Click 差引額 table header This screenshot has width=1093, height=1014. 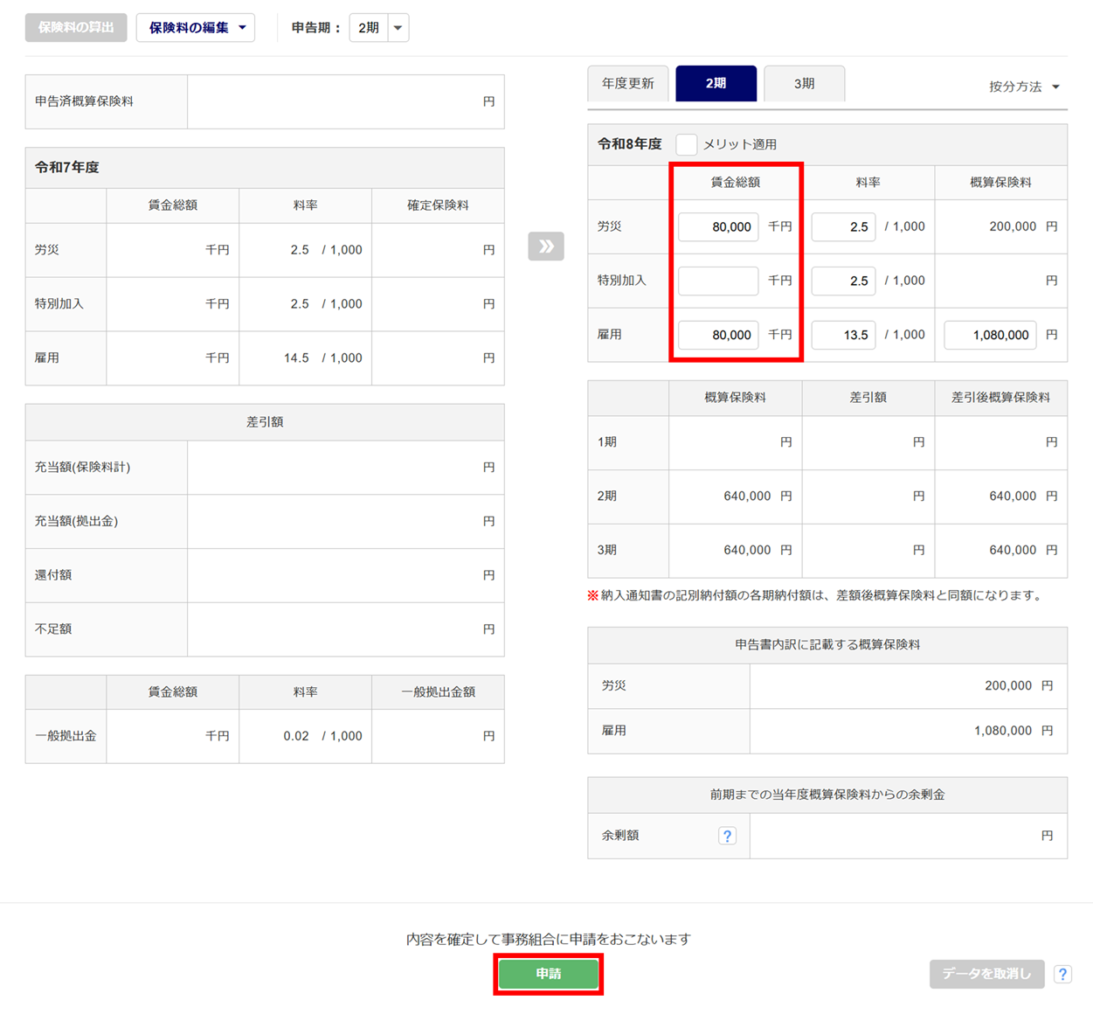(x=265, y=422)
